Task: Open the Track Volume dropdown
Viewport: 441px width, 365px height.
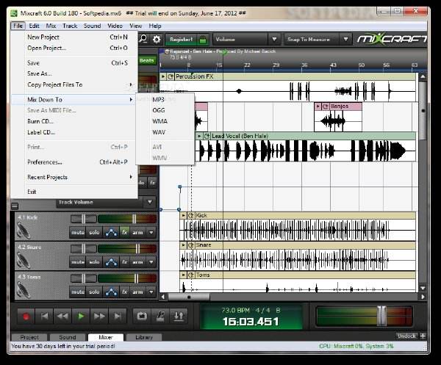Action: tap(150, 202)
